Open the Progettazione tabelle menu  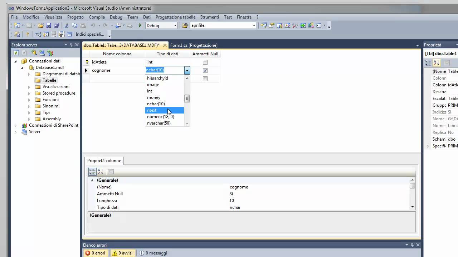(x=175, y=17)
